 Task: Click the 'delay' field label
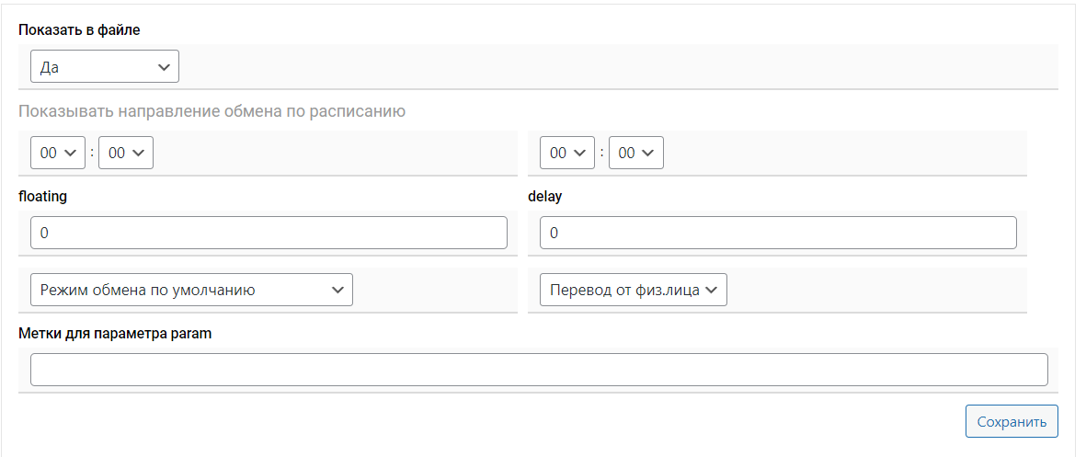coord(544,196)
